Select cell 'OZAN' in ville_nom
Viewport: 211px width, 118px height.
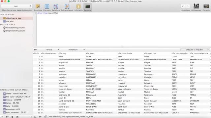click(89, 57)
